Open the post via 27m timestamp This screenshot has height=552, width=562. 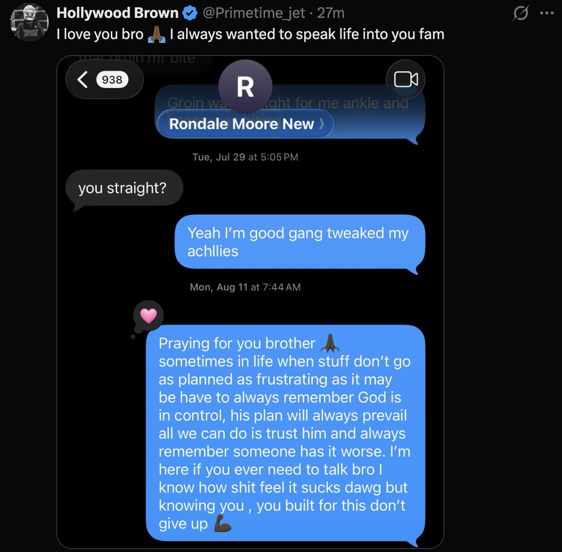click(x=331, y=13)
